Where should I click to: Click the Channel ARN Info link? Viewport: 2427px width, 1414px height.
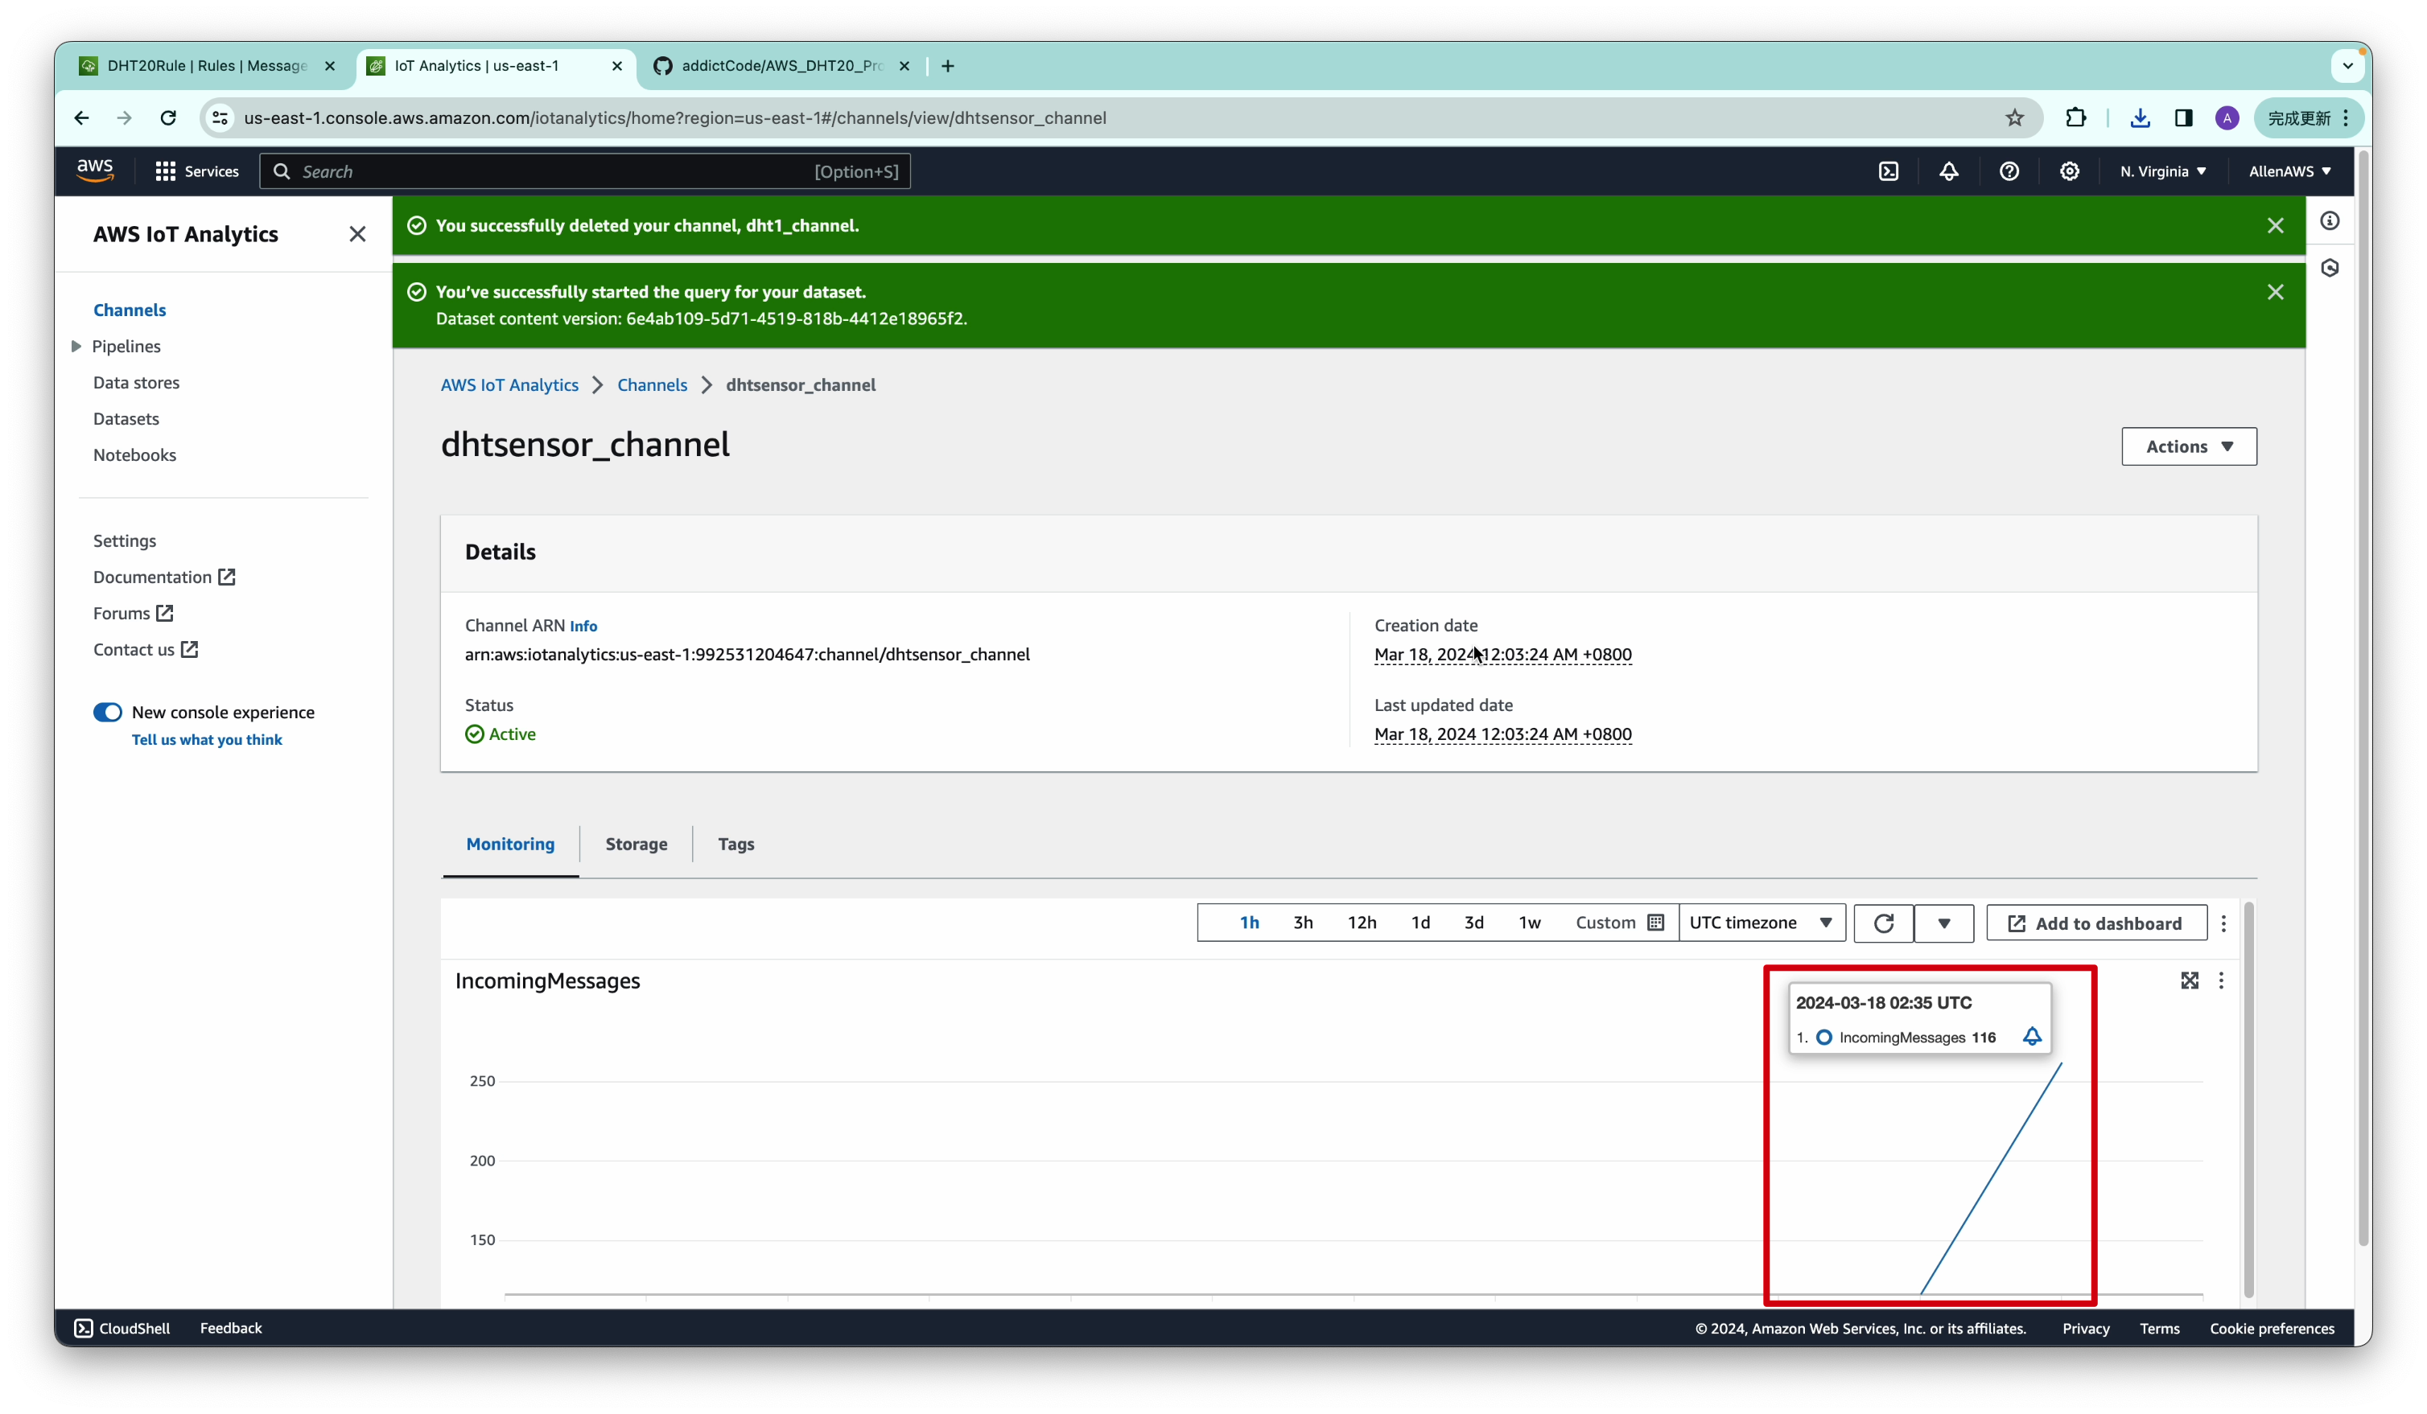click(x=583, y=626)
